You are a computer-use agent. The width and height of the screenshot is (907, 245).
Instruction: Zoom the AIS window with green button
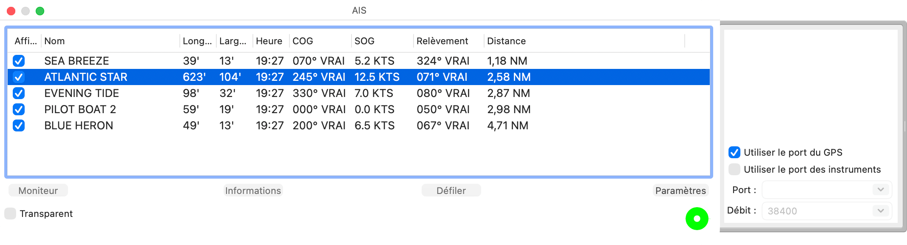click(x=40, y=11)
